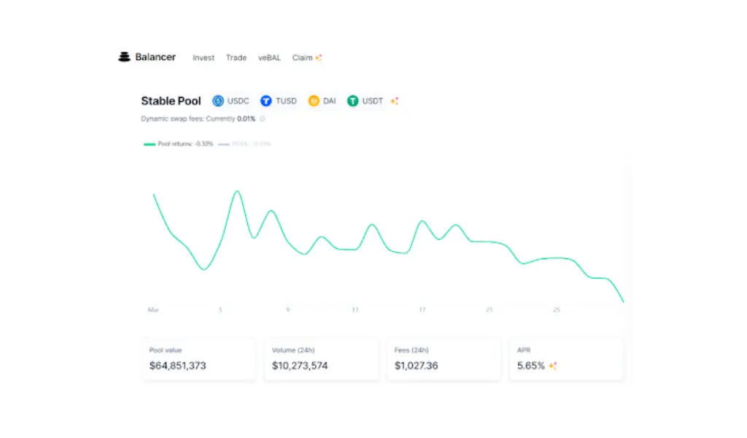This screenshot has height=438, width=747.
Task: Open the Invest menu item
Action: coord(204,58)
